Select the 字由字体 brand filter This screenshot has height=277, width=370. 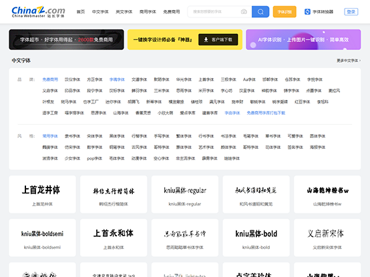[x=232, y=113]
